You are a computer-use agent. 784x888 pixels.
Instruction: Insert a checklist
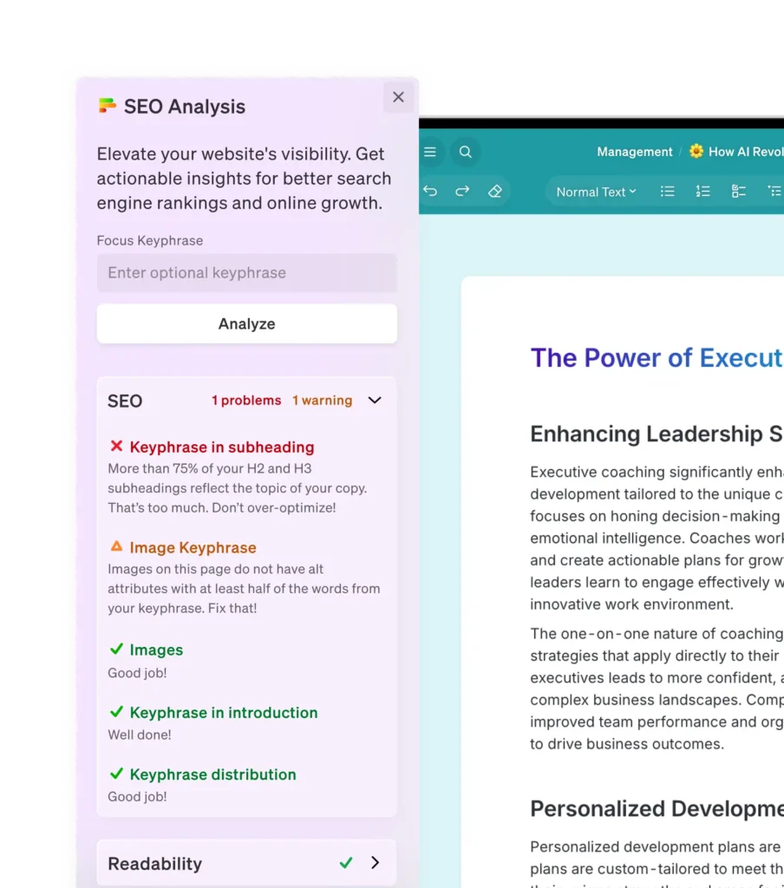pos(739,192)
